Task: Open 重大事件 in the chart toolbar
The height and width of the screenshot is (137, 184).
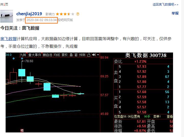Action: 35,55
